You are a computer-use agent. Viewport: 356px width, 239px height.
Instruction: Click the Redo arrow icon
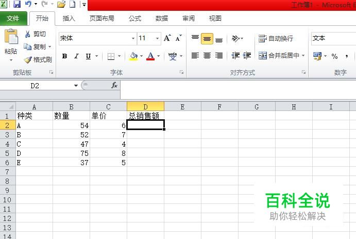(x=44, y=4)
